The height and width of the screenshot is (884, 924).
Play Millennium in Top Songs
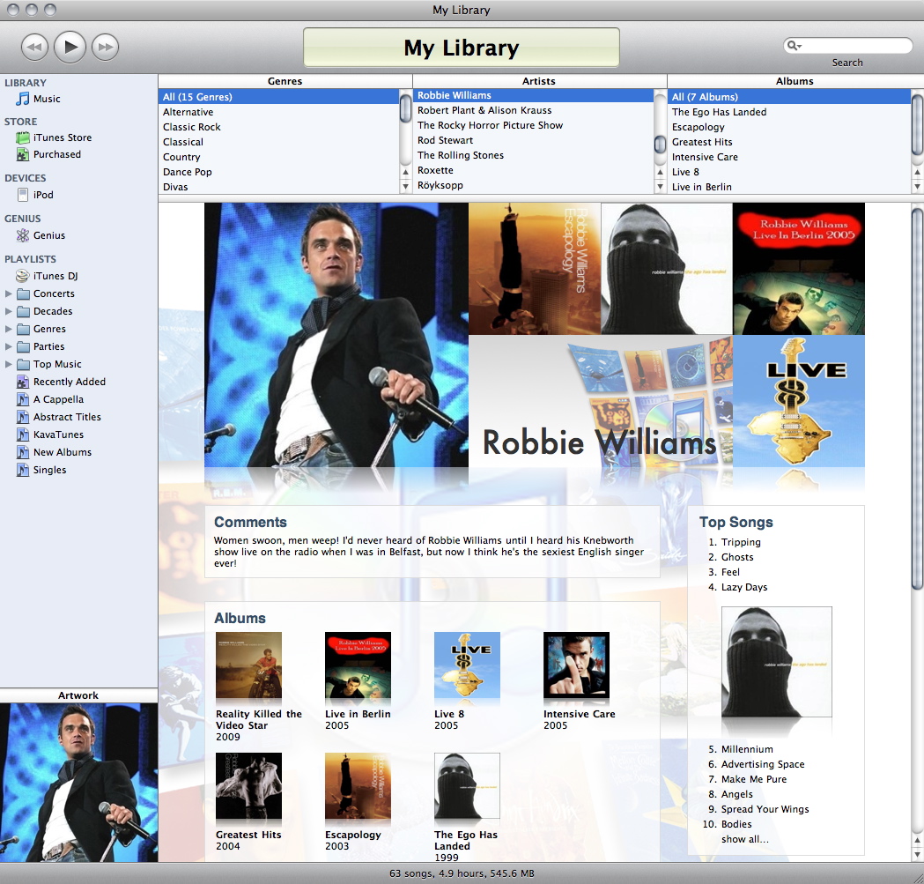click(747, 749)
